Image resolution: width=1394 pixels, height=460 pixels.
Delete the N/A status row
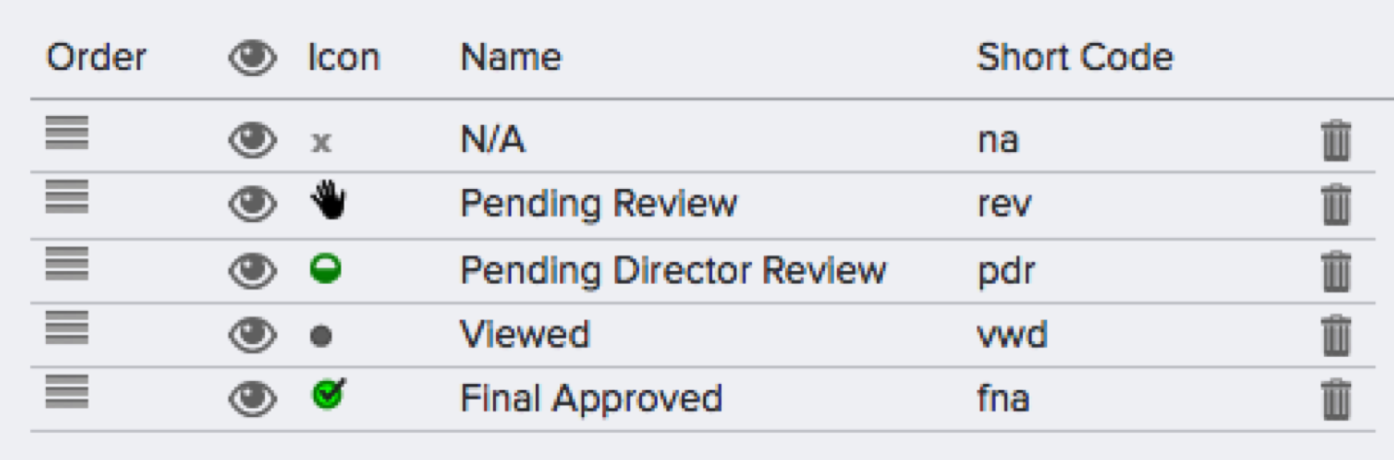click(1336, 141)
